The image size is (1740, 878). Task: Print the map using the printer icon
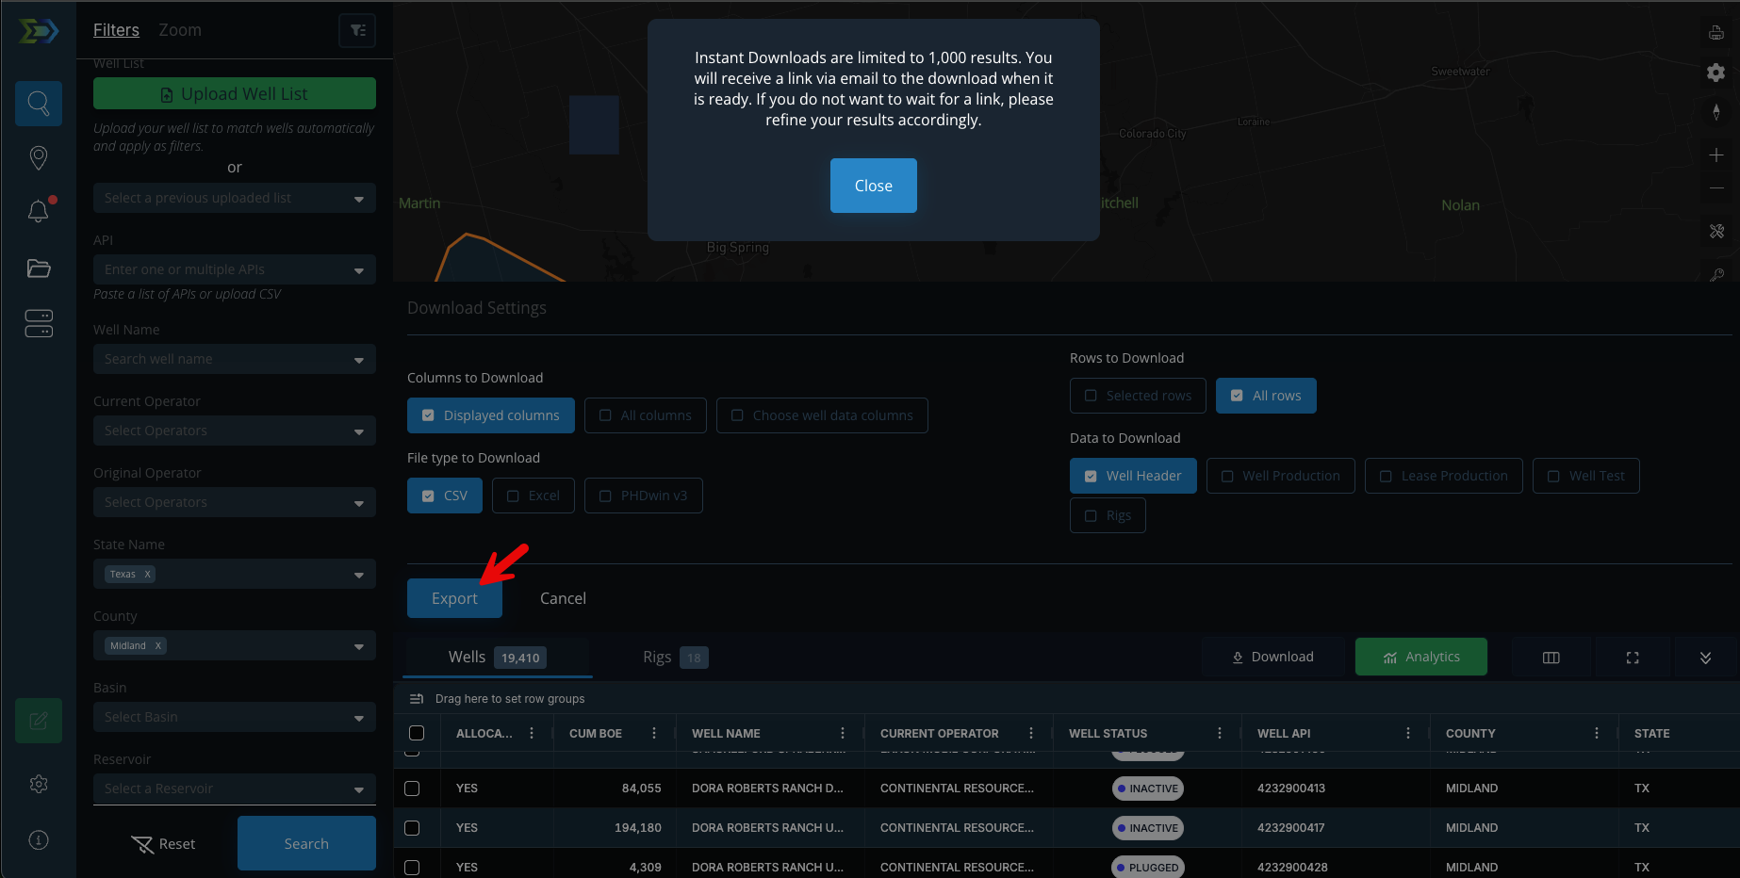(x=1715, y=32)
